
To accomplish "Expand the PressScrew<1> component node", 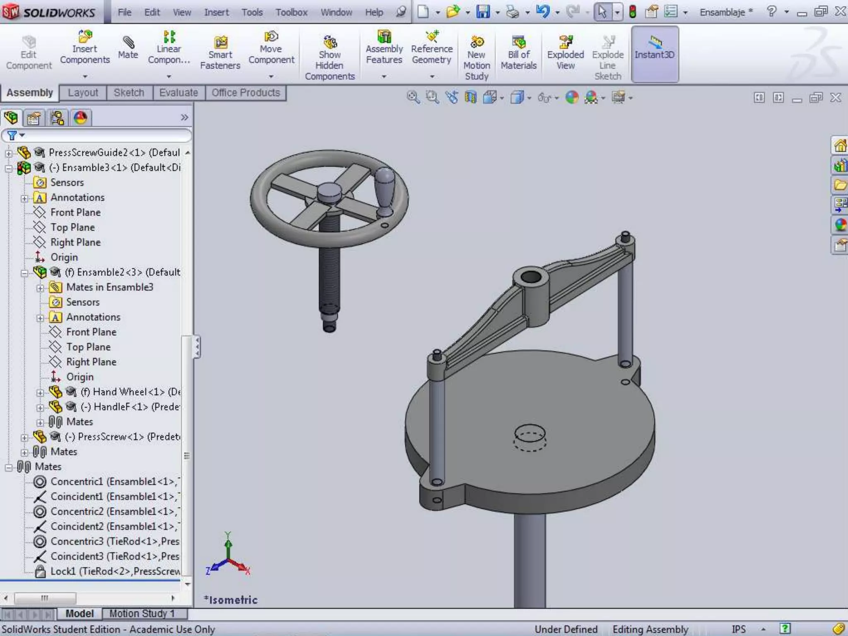I will tap(24, 438).
